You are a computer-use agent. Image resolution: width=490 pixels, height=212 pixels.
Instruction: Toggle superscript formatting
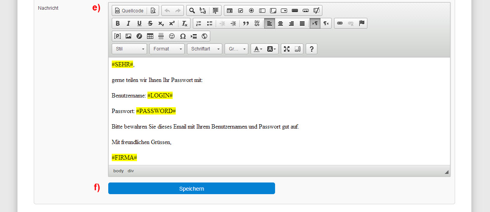tap(172, 23)
